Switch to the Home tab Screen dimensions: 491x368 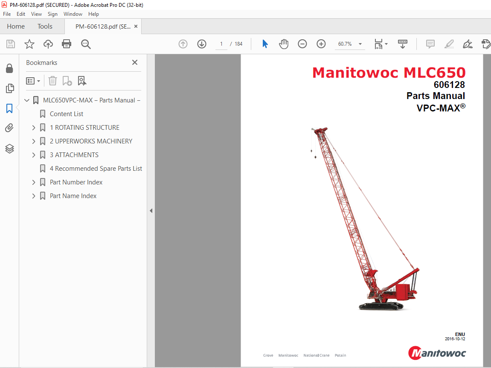coord(16,26)
